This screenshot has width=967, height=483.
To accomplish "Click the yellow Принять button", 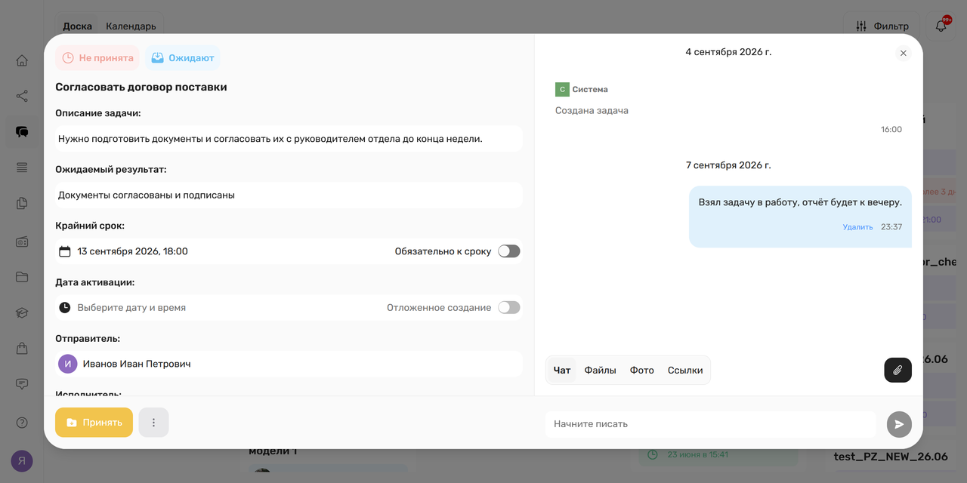I will coord(94,423).
